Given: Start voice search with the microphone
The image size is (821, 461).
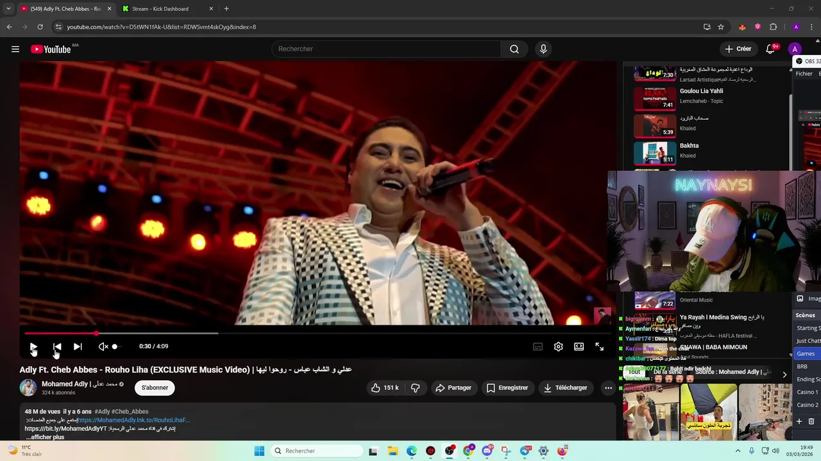Looking at the screenshot, I should point(543,49).
